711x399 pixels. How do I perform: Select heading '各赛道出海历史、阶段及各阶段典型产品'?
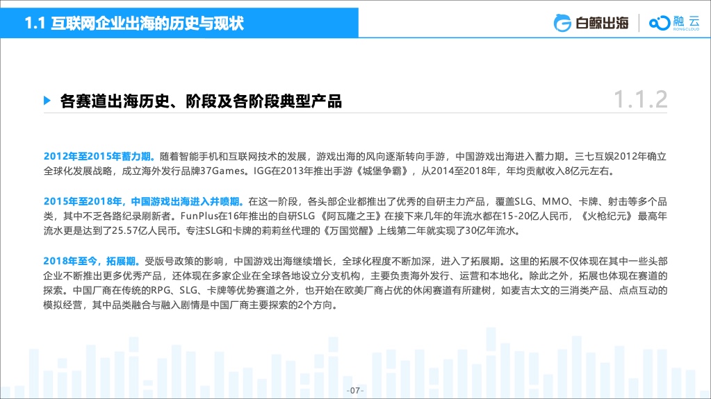click(x=201, y=101)
